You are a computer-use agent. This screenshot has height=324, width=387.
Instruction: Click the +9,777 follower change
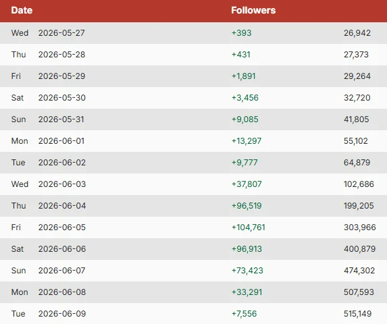(x=244, y=163)
